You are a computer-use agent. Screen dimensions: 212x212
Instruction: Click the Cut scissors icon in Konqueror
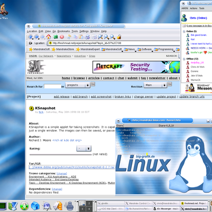click(x=69, y=37)
